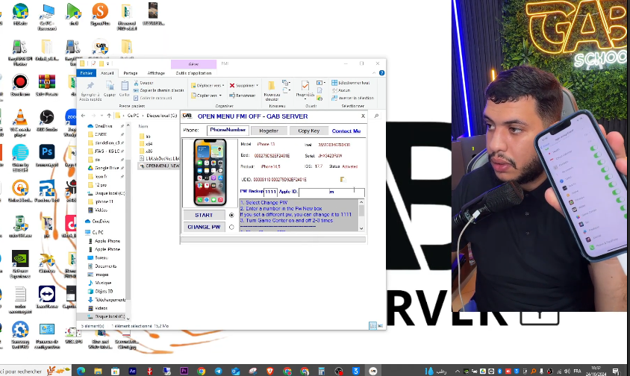
Task: Open the TeamViewer desktop shortcut
Action: click(47, 297)
